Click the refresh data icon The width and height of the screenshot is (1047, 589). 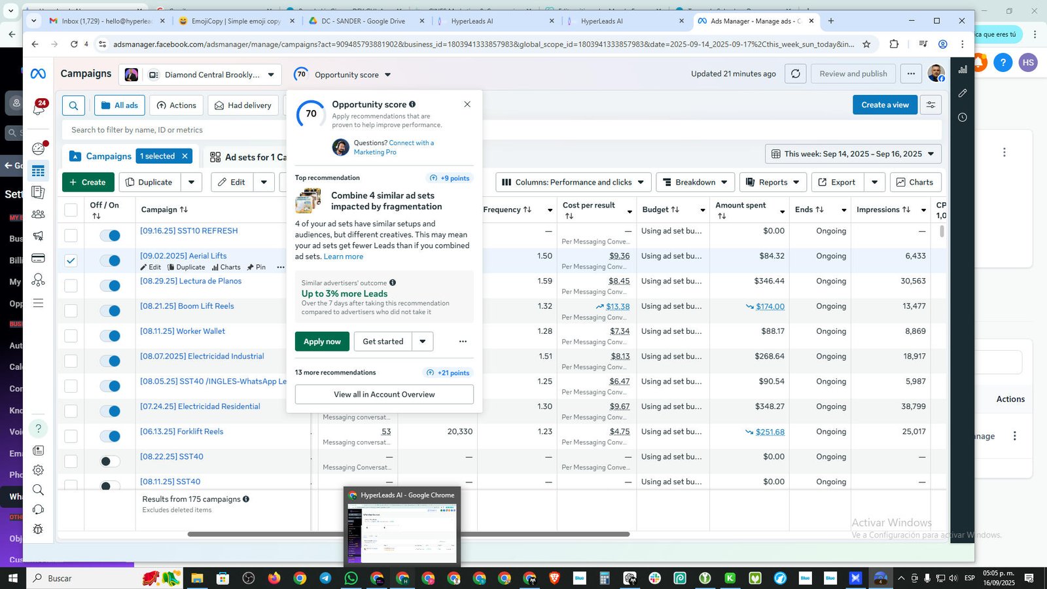[x=795, y=74]
